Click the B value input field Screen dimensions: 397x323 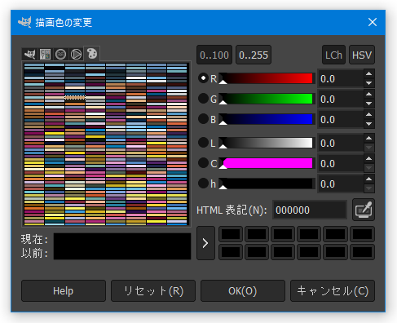341,119
